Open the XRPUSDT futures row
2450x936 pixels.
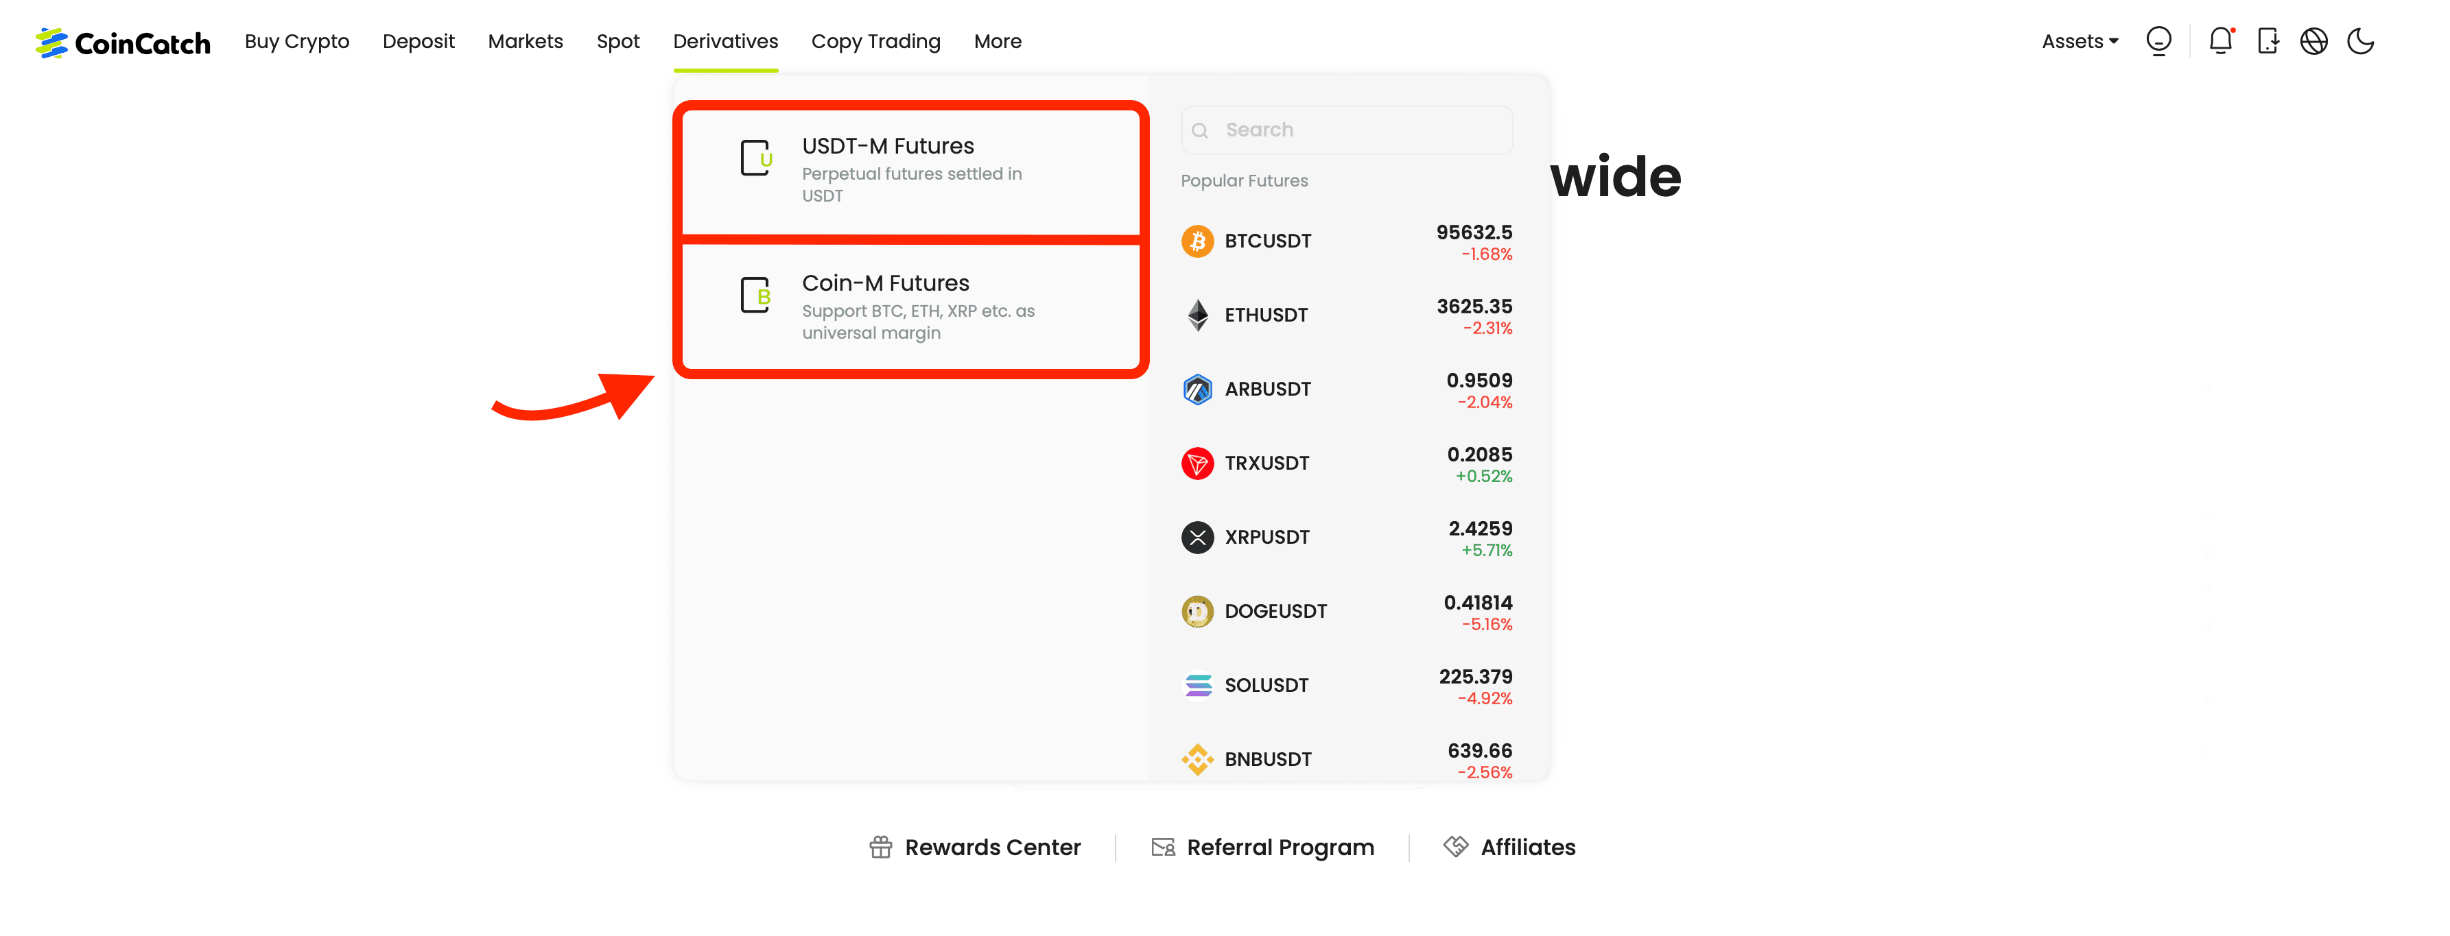point(1346,538)
